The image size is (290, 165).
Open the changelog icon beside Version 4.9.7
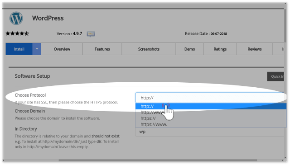coord(91,34)
